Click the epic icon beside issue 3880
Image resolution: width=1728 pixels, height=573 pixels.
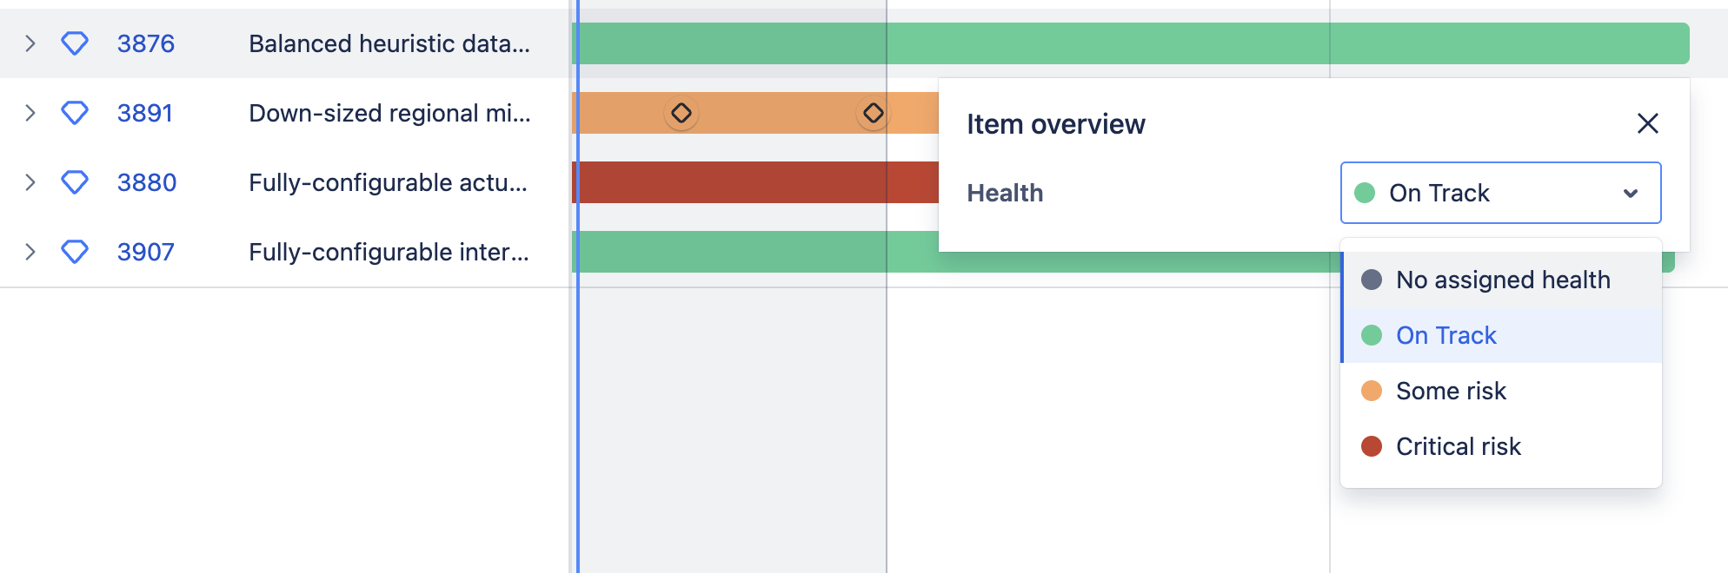click(x=74, y=182)
